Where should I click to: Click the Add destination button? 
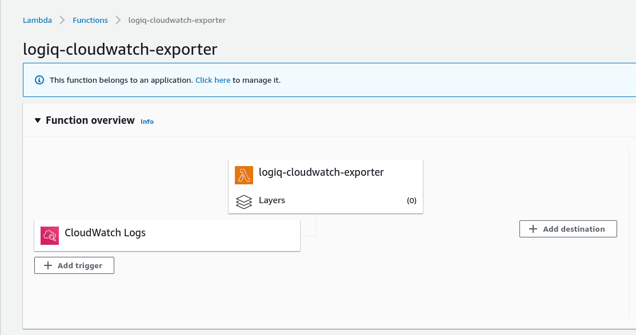(x=568, y=229)
